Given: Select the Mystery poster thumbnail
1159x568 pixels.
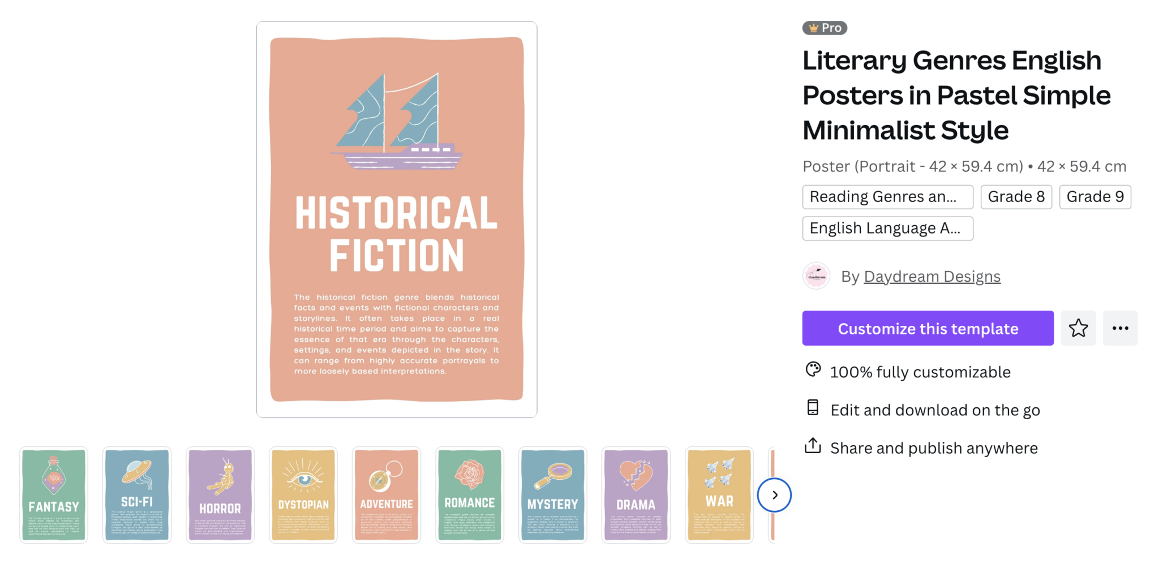Looking at the screenshot, I should coord(553,494).
